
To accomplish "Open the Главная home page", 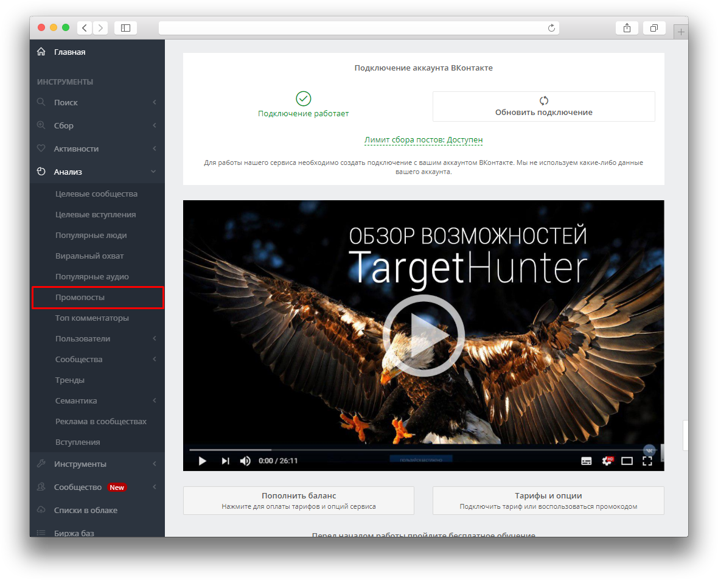I will click(x=69, y=52).
